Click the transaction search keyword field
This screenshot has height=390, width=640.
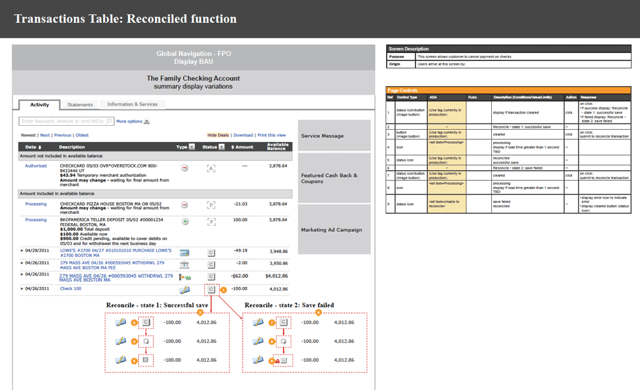pyautogui.click(x=65, y=122)
